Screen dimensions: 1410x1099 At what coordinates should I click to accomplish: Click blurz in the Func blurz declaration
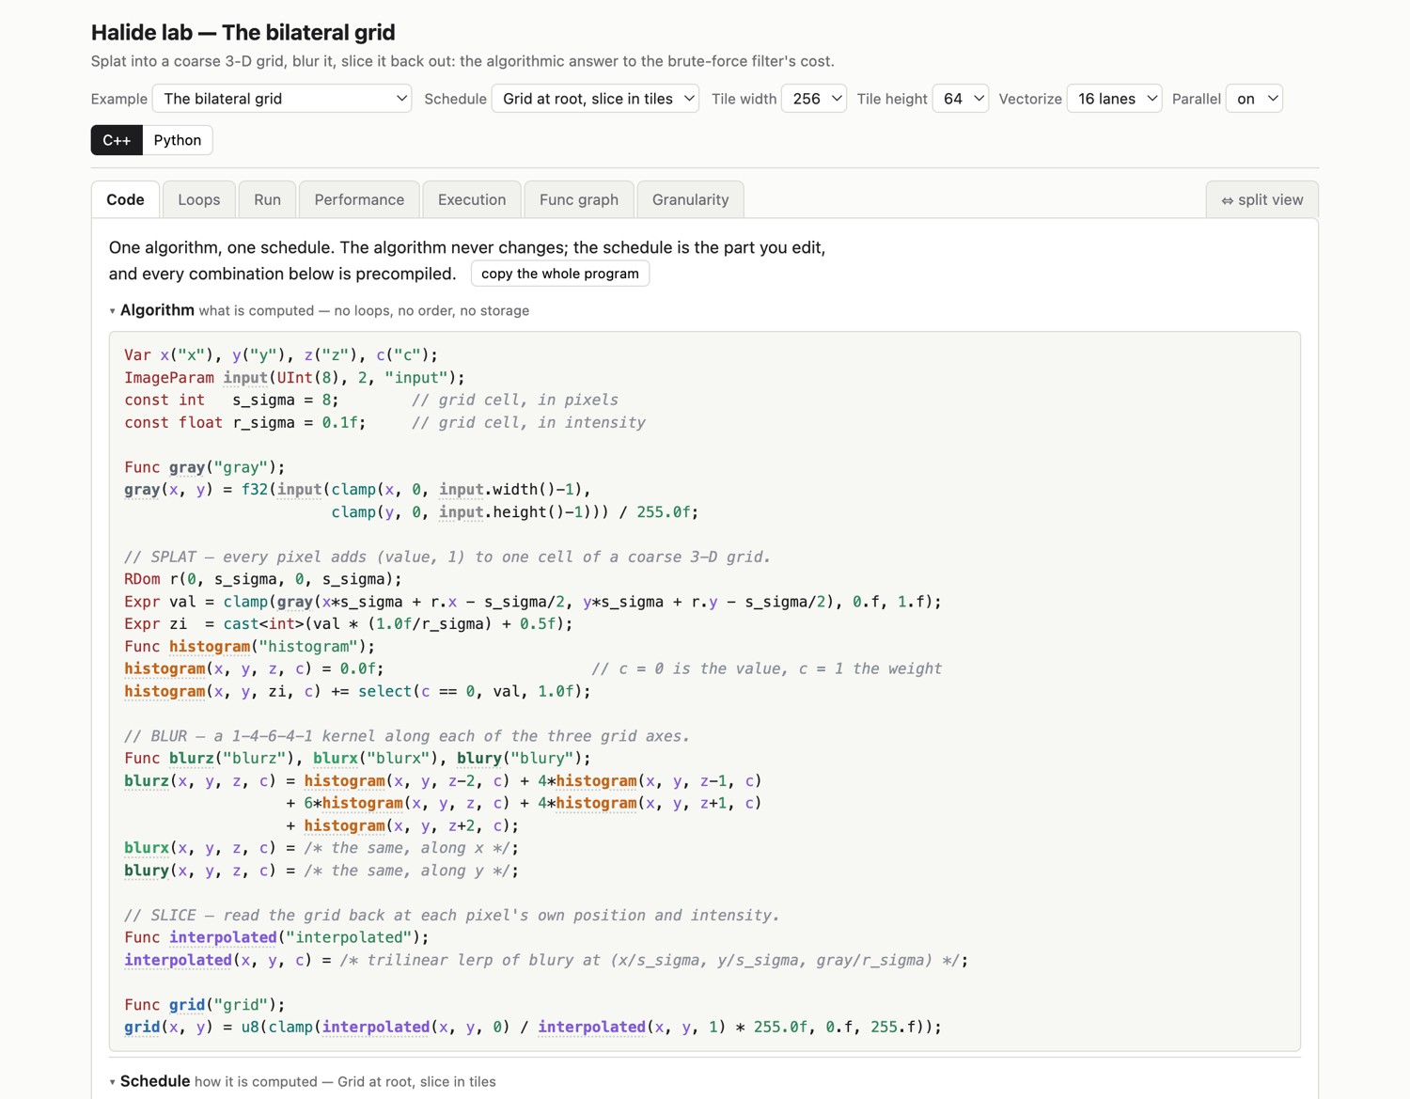pyautogui.click(x=192, y=759)
